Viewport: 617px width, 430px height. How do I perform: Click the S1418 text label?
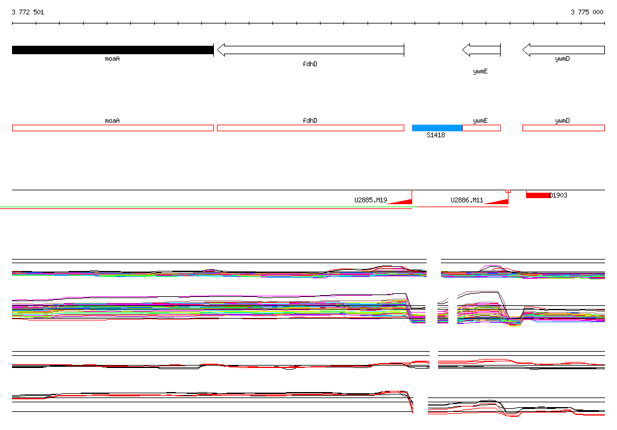coord(436,136)
